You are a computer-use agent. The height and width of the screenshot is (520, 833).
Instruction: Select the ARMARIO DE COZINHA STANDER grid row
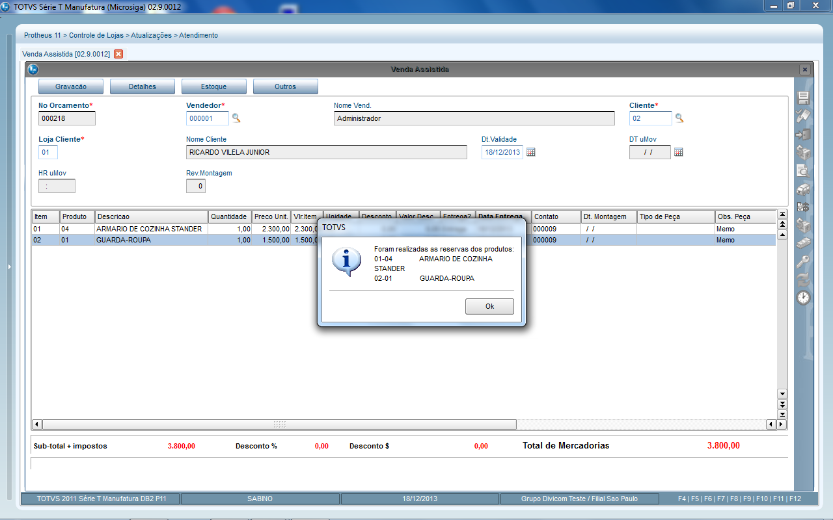point(404,229)
